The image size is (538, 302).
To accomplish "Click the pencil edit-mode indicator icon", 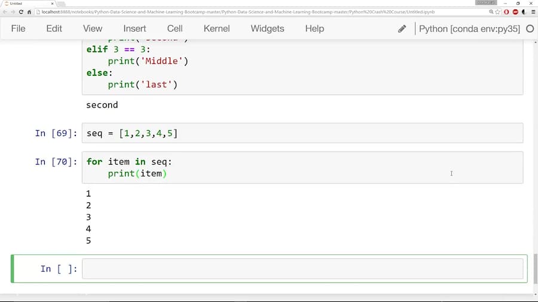I will tap(402, 29).
